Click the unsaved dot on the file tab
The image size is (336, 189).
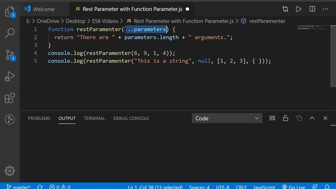coord(187,9)
